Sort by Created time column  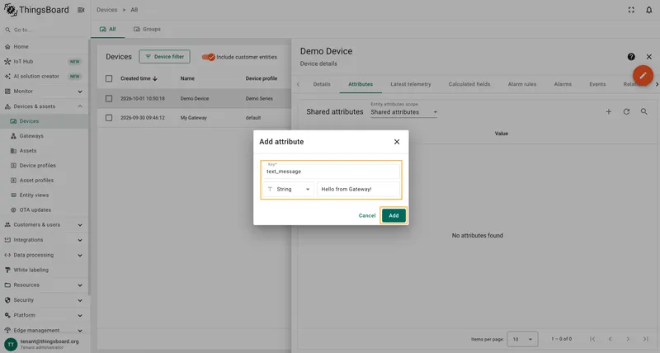pos(139,78)
